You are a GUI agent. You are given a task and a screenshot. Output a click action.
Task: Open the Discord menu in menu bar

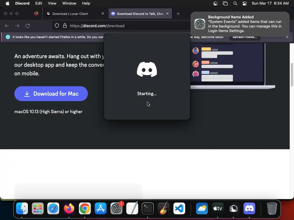coord(22,3)
